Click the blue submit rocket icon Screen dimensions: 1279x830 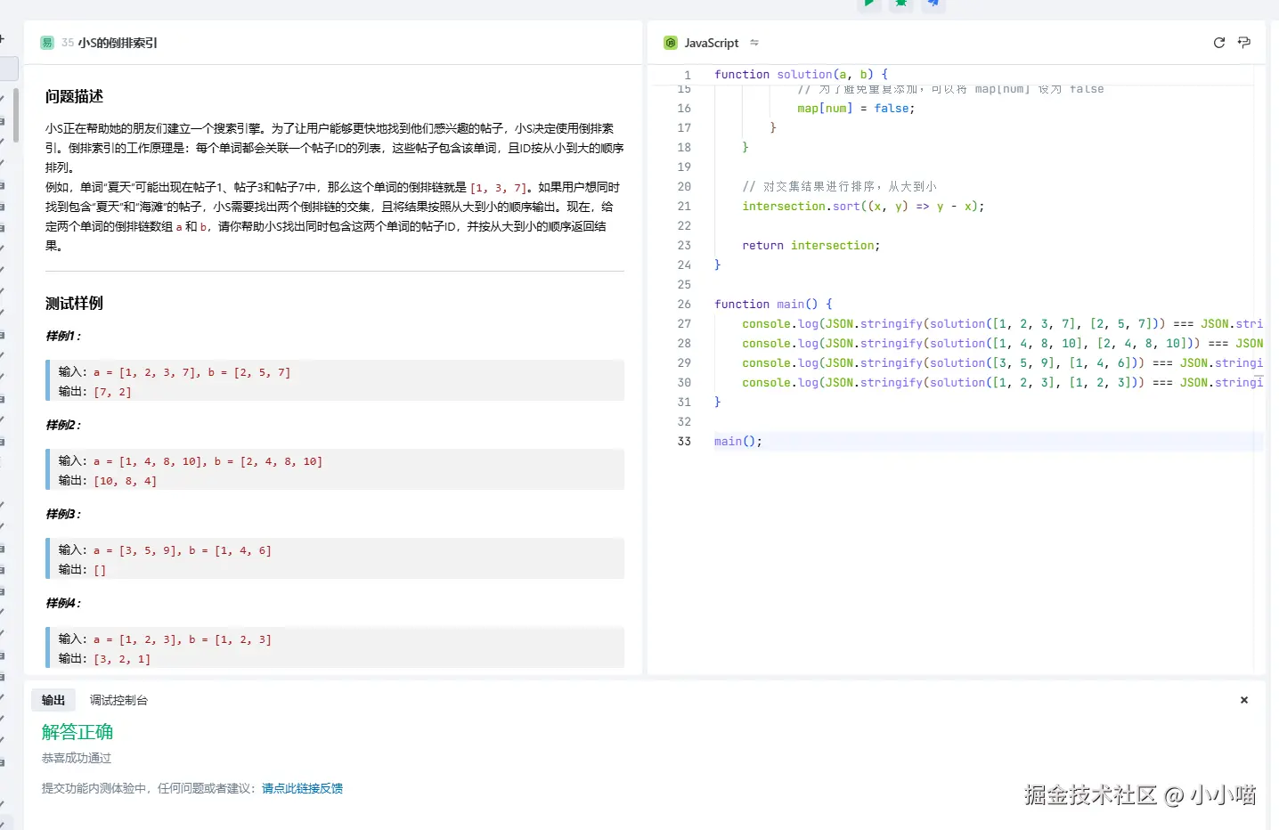click(x=933, y=4)
